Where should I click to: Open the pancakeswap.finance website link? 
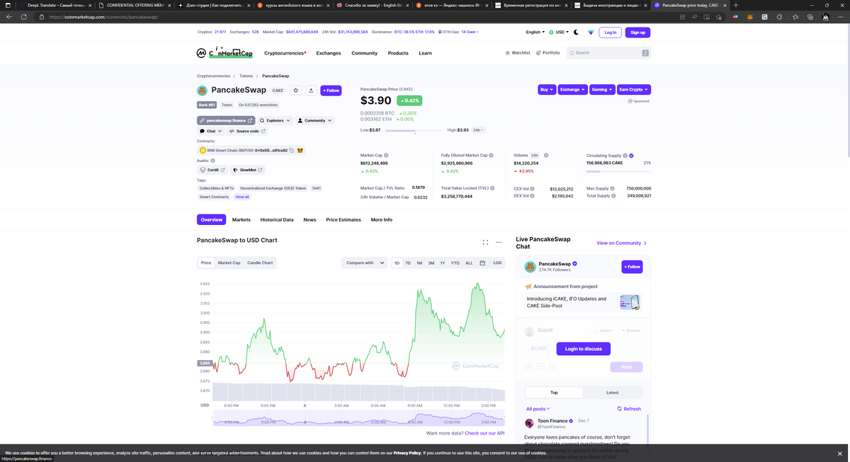(226, 120)
